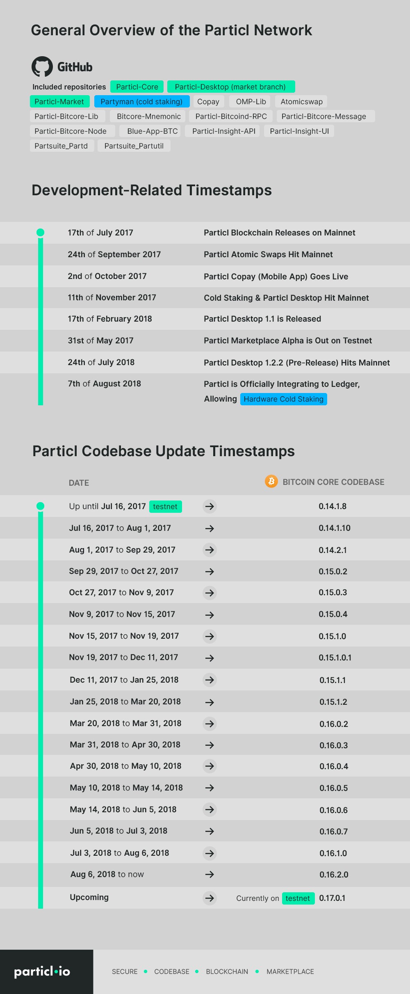Click the arrow for version 0.15.1.1

pyautogui.click(x=210, y=680)
